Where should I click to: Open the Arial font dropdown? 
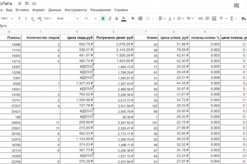pyautogui.click(x=68, y=18)
